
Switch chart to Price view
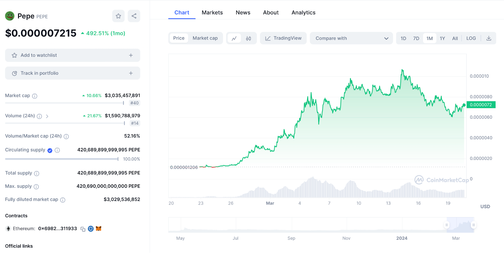point(179,38)
